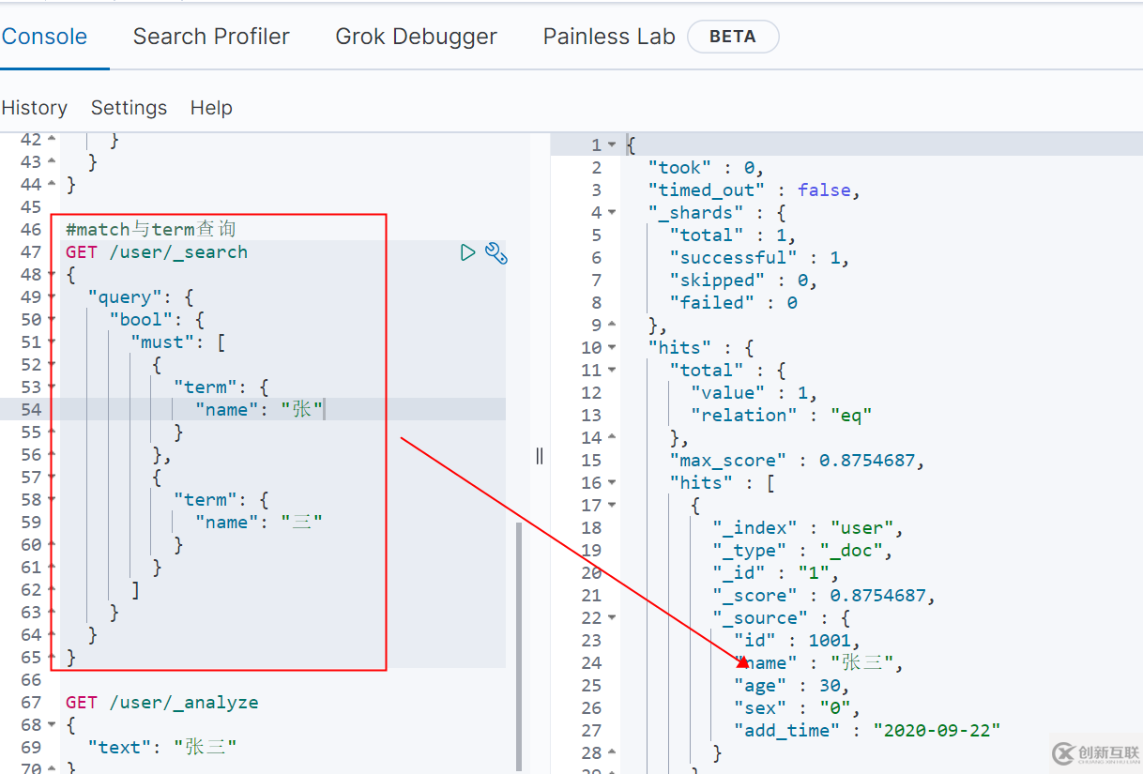Click "add_time" : "2020-09-22" in response
Screen dimensions: 1143x774
pos(867,731)
